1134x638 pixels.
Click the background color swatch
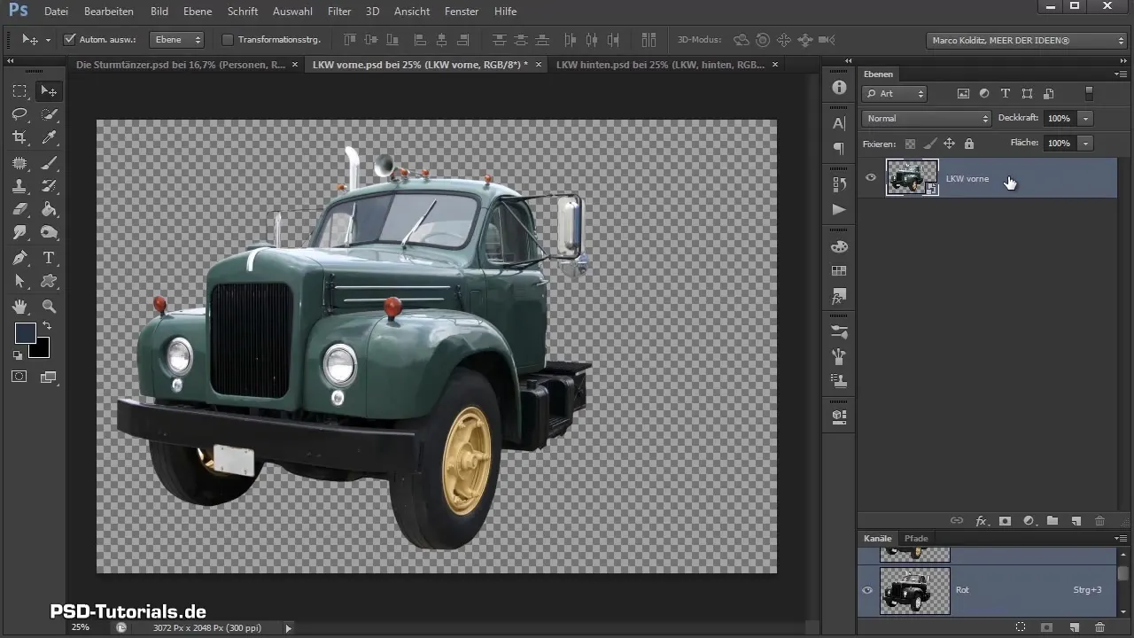[41, 349]
